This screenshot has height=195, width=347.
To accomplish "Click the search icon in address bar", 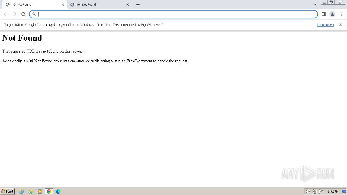I will [34, 14].
